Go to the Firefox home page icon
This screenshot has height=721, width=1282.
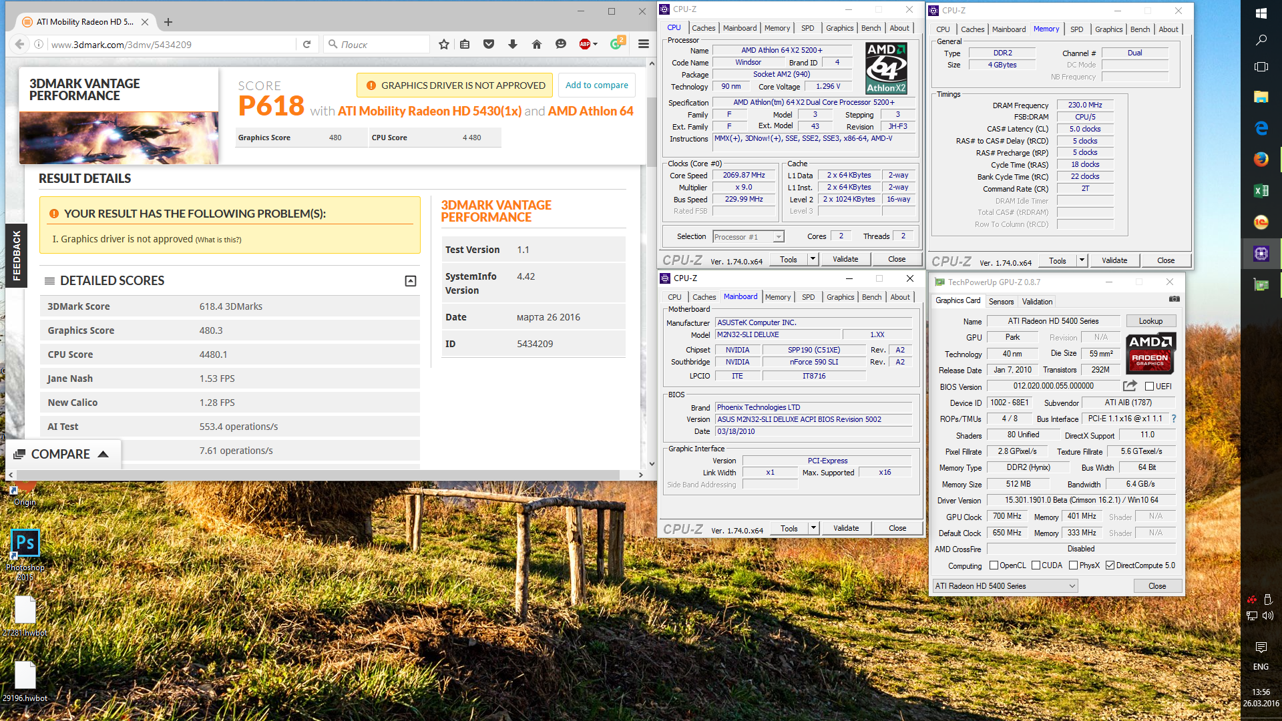(x=537, y=44)
